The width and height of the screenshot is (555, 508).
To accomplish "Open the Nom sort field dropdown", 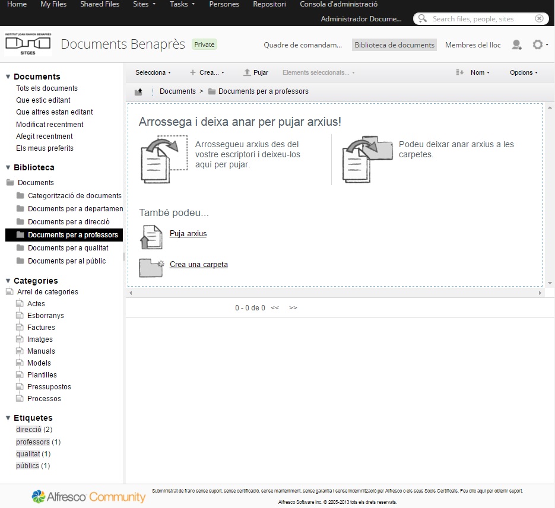I will [480, 72].
